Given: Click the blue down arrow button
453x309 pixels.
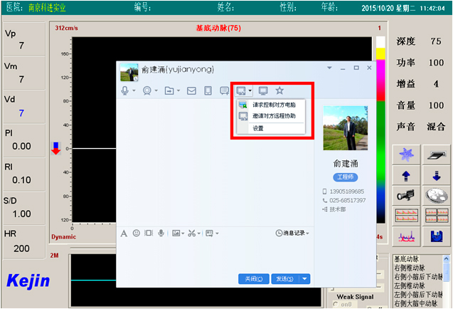Looking at the screenshot, I should [437, 175].
